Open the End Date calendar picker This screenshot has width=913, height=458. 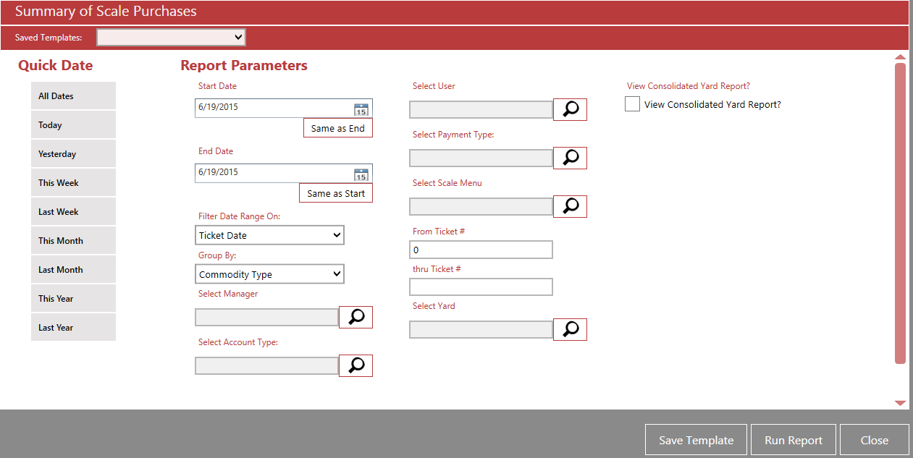click(x=361, y=174)
